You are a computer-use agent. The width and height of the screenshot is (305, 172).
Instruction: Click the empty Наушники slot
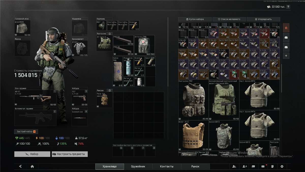(80, 28)
